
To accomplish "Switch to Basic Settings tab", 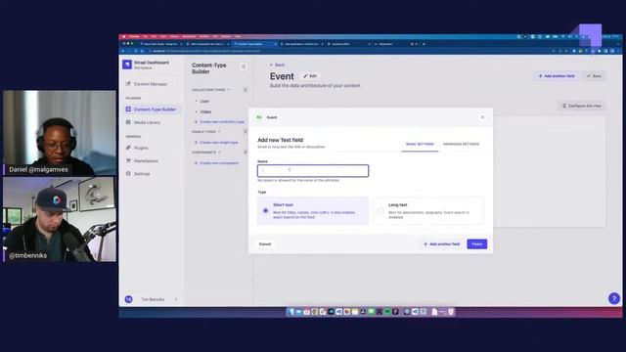I will tap(420, 144).
